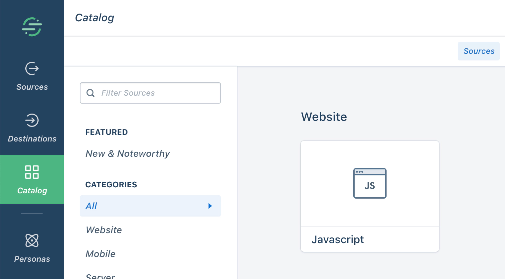Screen dimensions: 505x279
Task: Open Personas via atom icon
Action: point(32,240)
